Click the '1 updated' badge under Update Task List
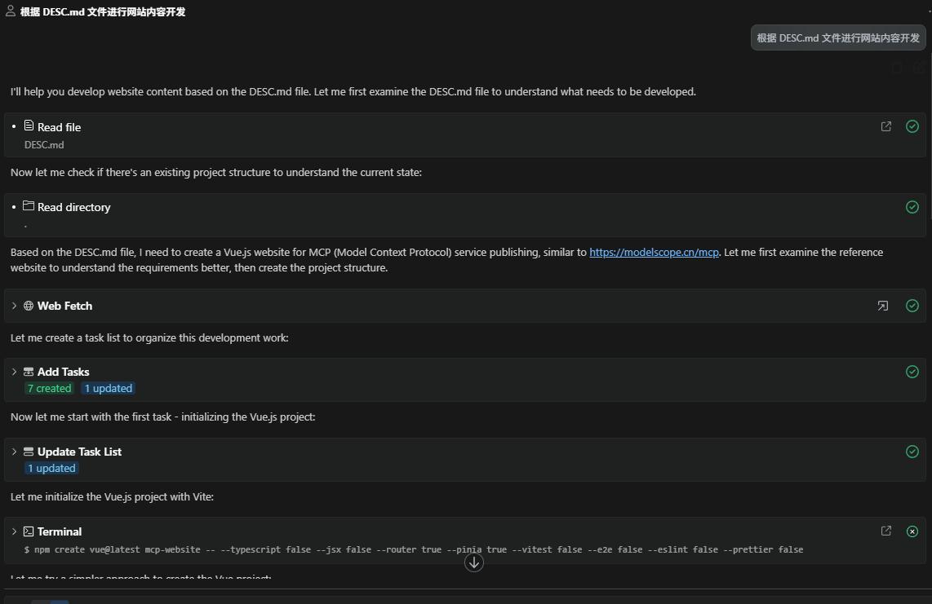 (51, 469)
